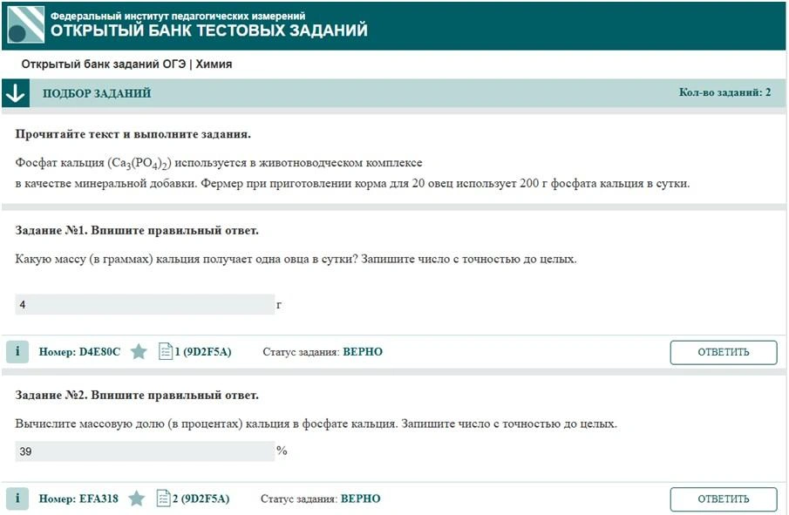The height and width of the screenshot is (515, 789).
Task: Expand the task selection down-arrow icon
Action: pos(16,93)
